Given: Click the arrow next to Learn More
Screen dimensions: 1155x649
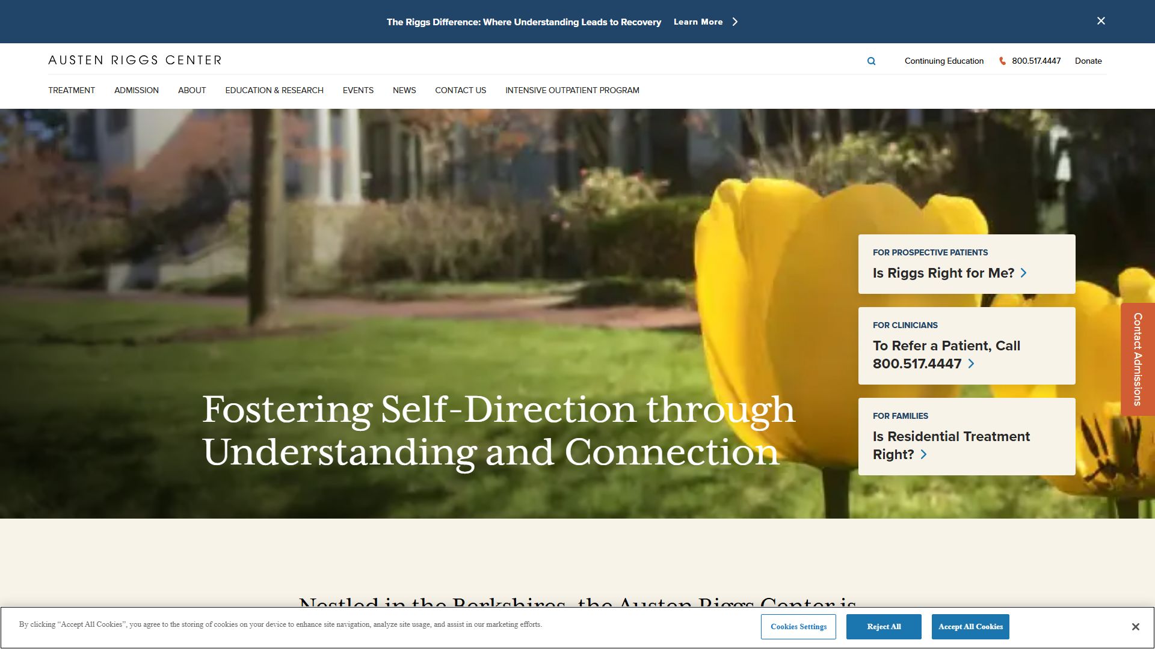Looking at the screenshot, I should (735, 22).
